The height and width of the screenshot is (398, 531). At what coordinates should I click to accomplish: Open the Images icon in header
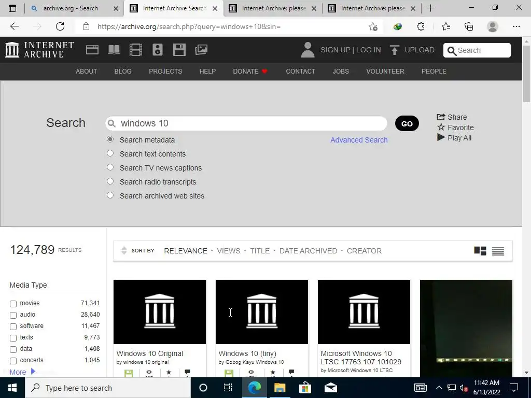point(201,50)
